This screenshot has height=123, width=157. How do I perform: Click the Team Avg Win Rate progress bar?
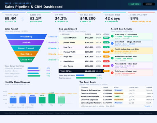click(x=80, y=75)
